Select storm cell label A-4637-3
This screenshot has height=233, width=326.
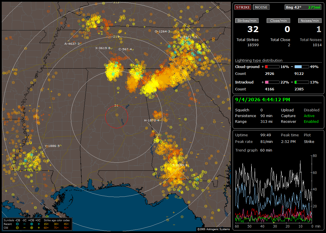[x=72, y=44]
